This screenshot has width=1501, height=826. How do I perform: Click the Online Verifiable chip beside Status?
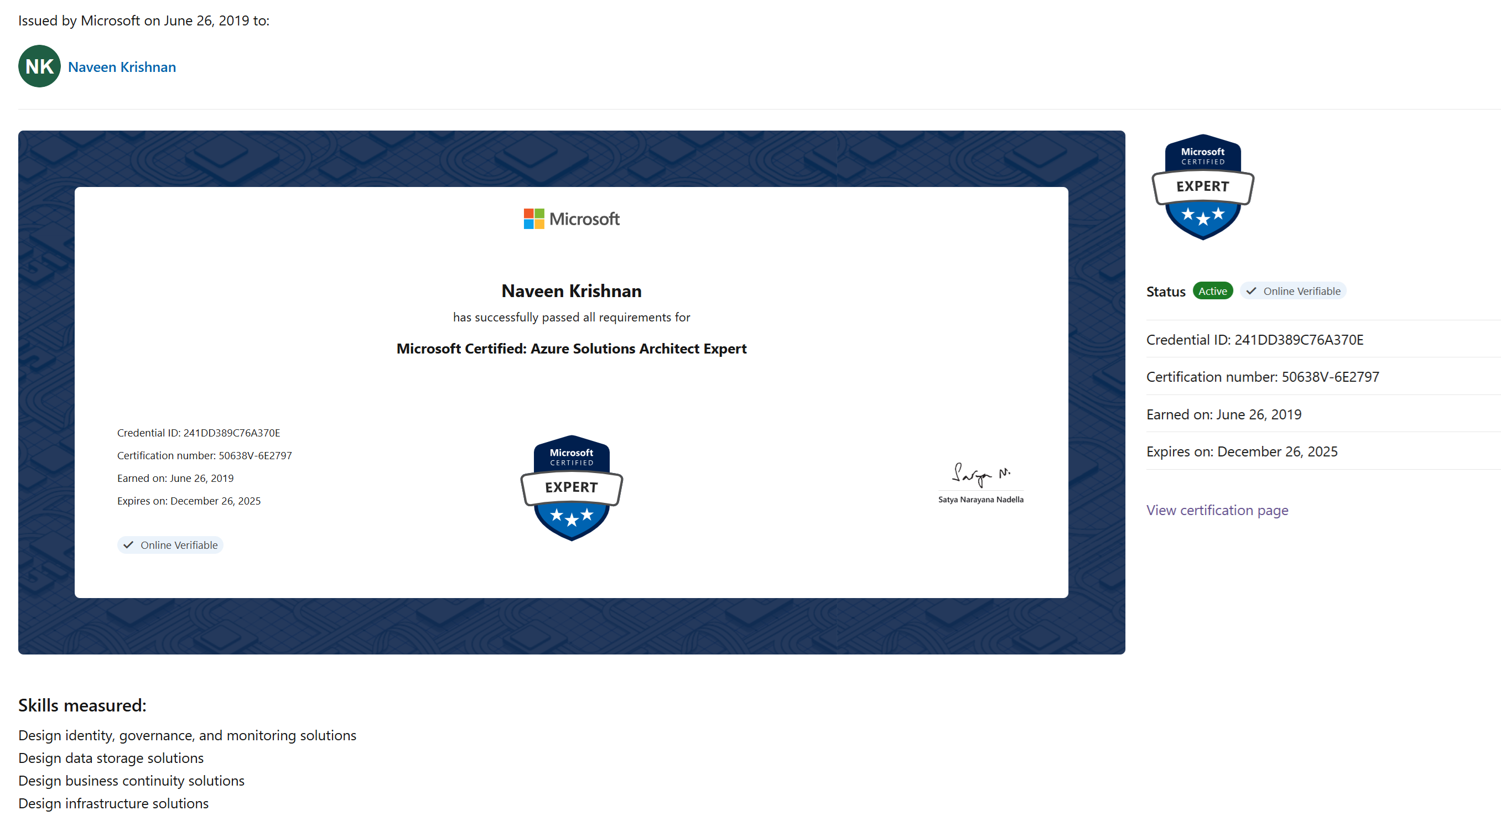(1293, 291)
